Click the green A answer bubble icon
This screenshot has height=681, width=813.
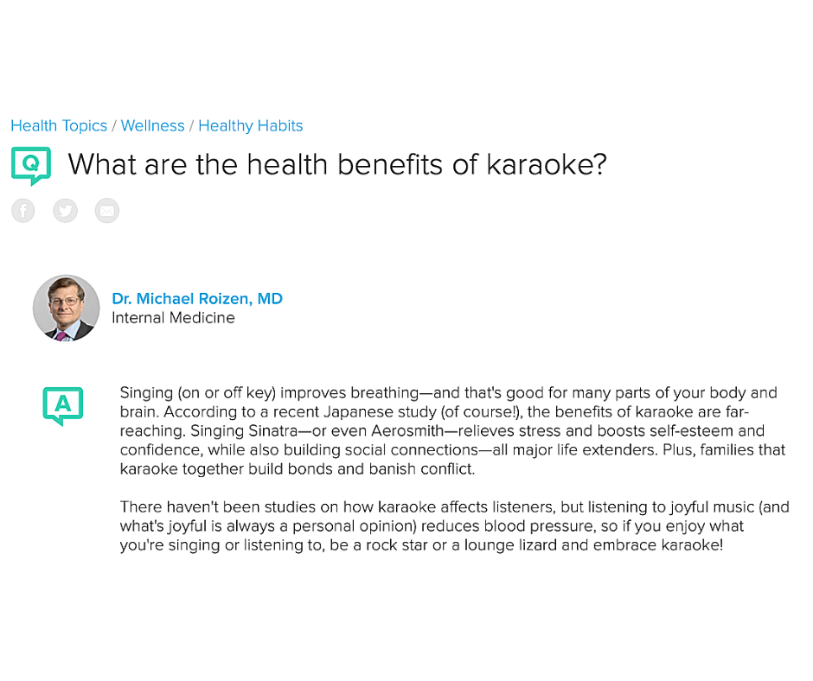[63, 406]
